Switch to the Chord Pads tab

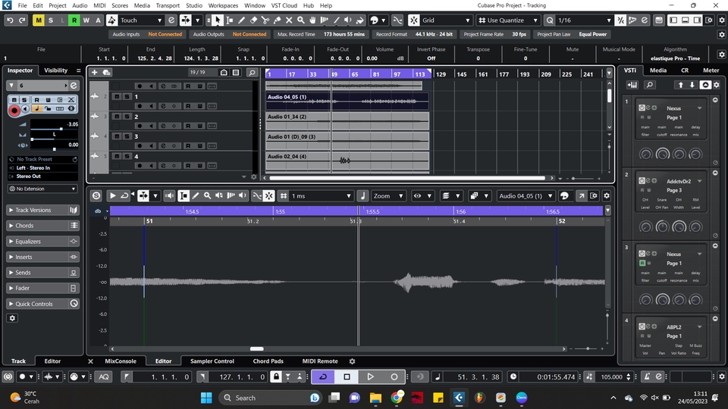point(268,361)
